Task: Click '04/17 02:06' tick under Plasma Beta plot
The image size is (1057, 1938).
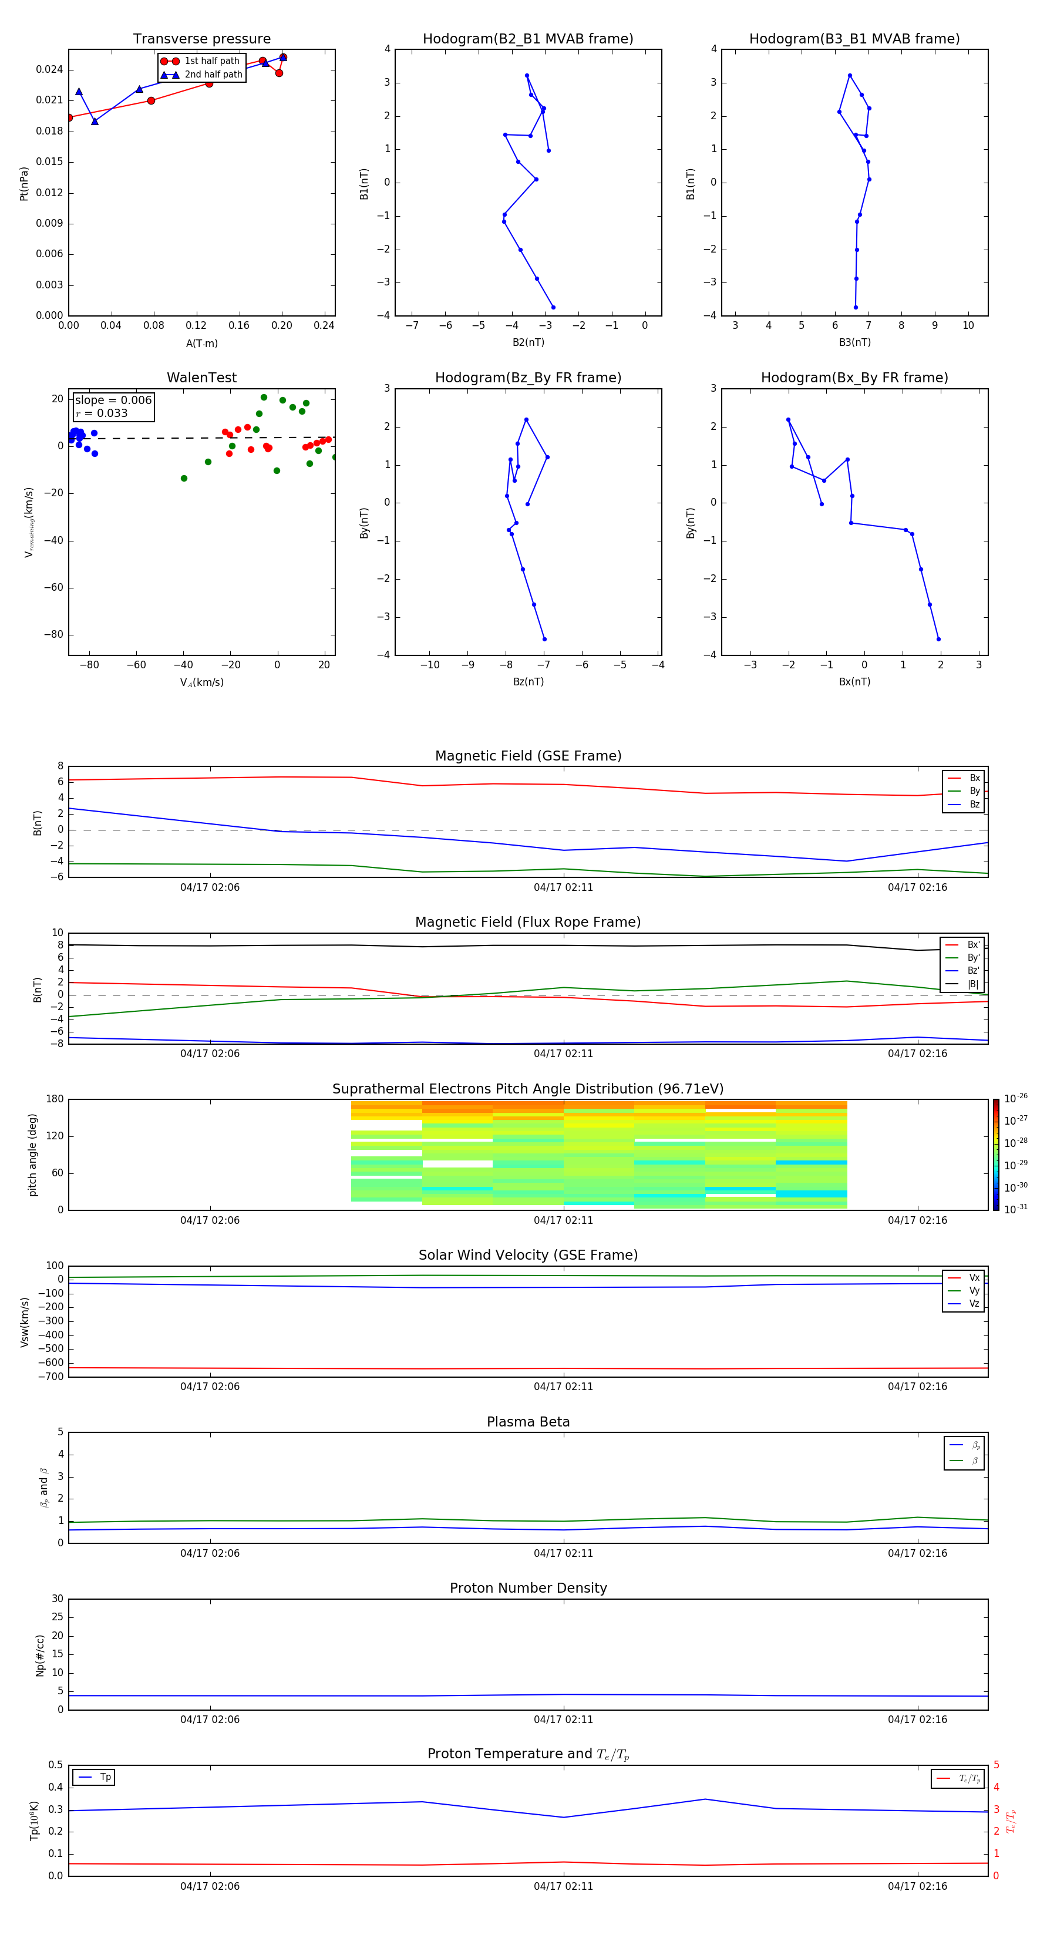Action: click(210, 1553)
